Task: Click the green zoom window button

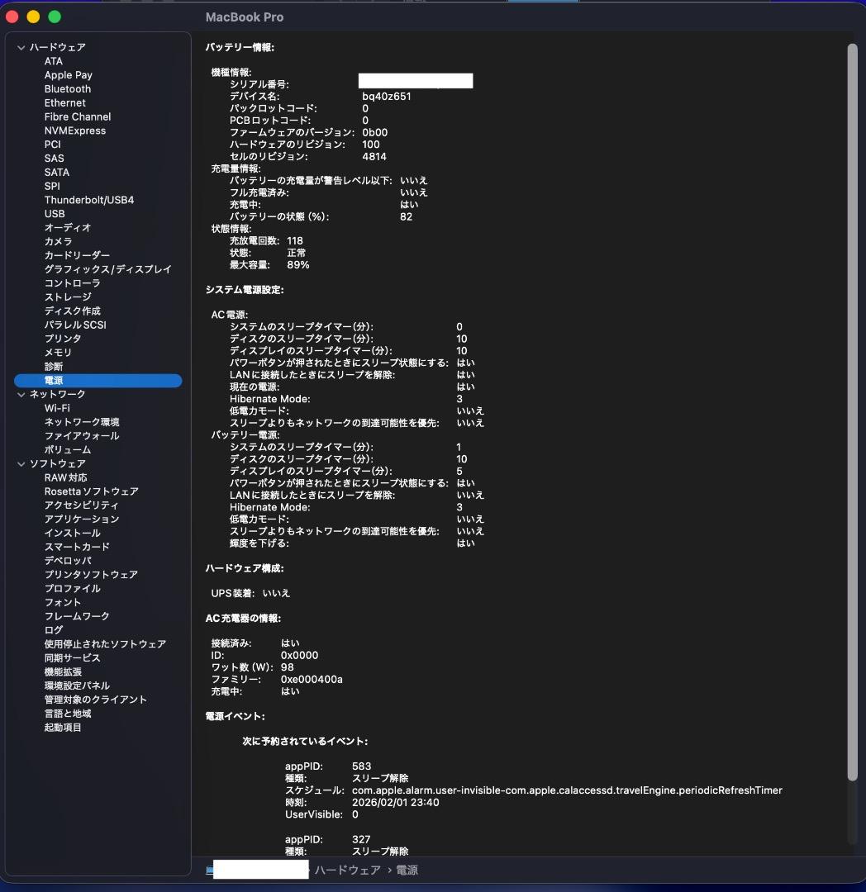Action: [x=55, y=17]
